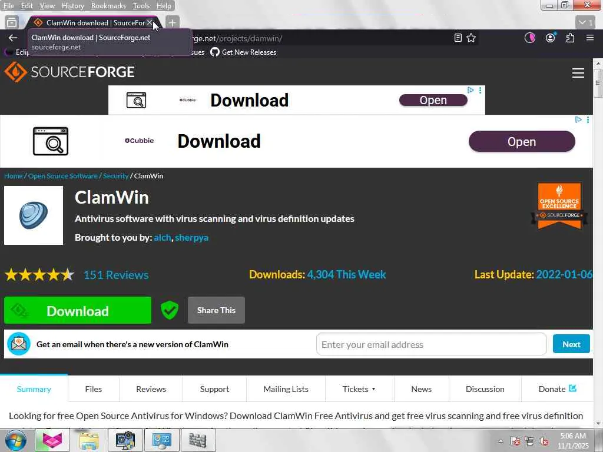Open the 151 Reviews link

coord(116,275)
